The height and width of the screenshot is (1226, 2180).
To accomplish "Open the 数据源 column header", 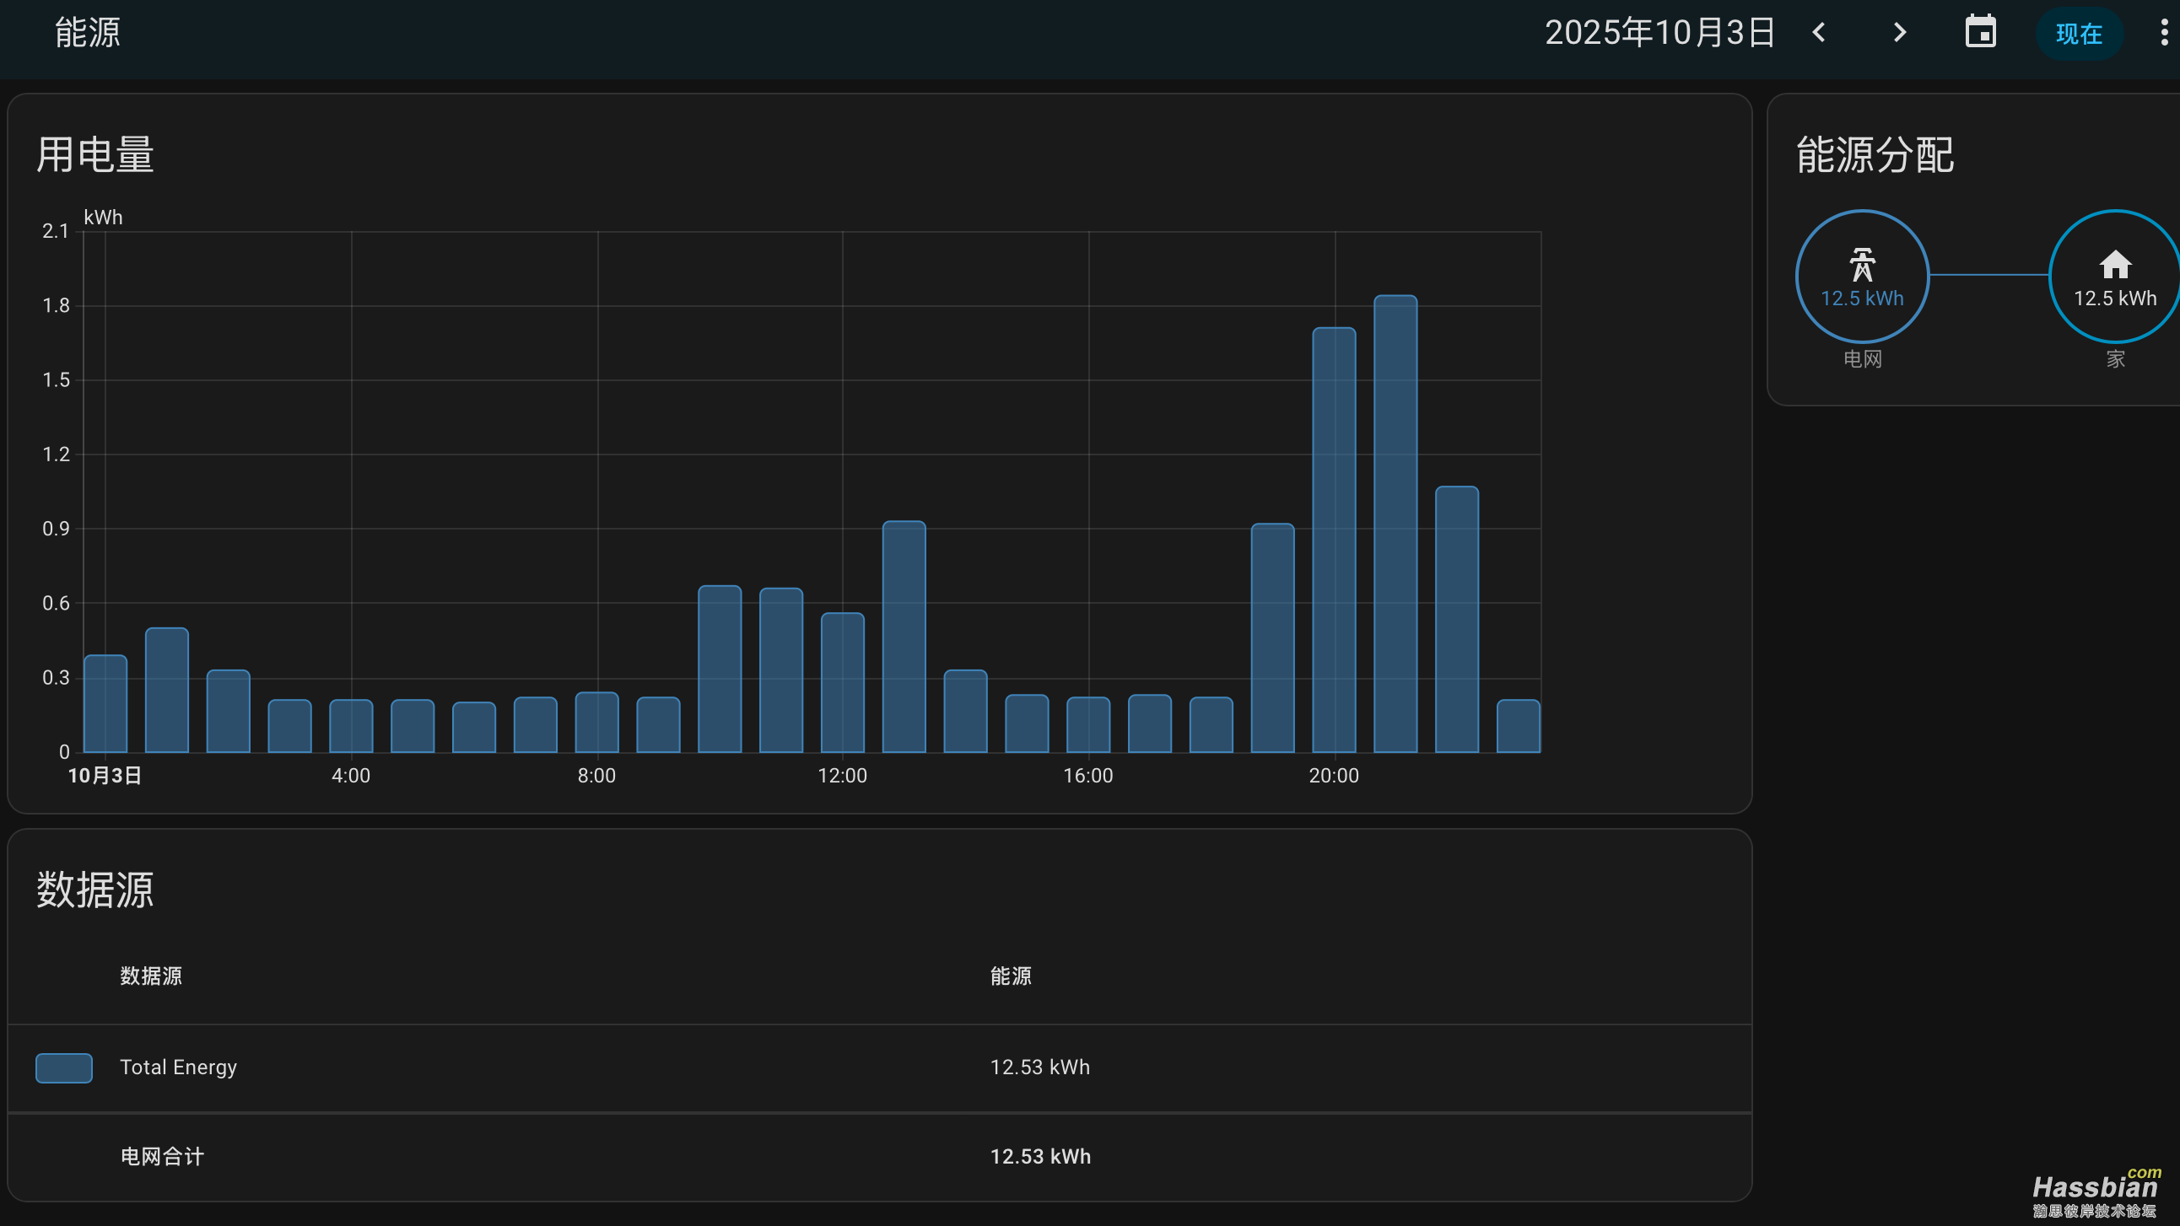I will click(152, 976).
